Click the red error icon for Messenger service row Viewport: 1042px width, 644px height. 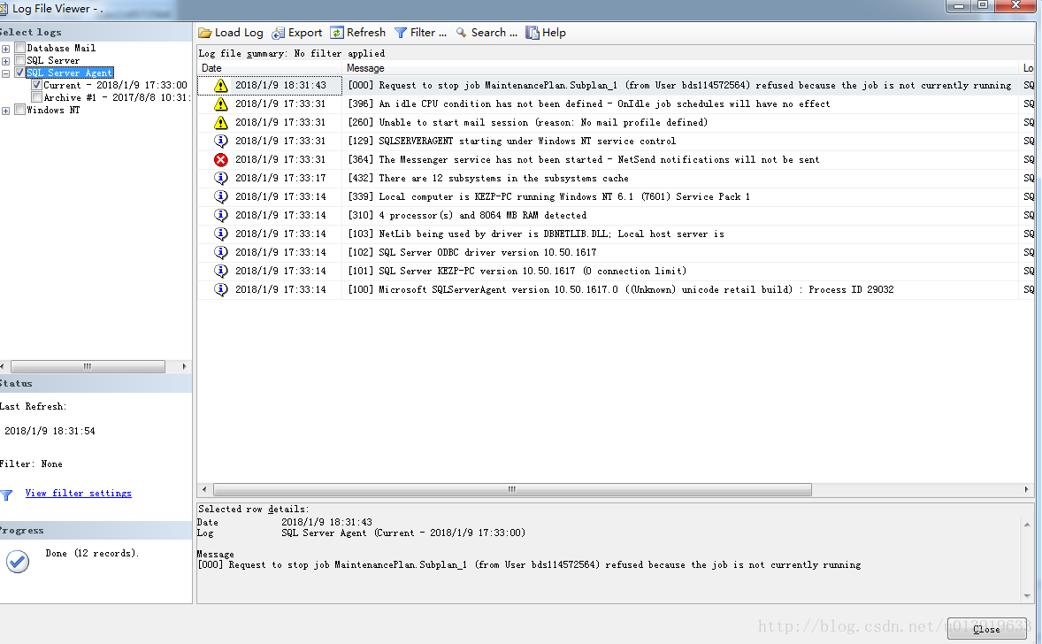221,160
